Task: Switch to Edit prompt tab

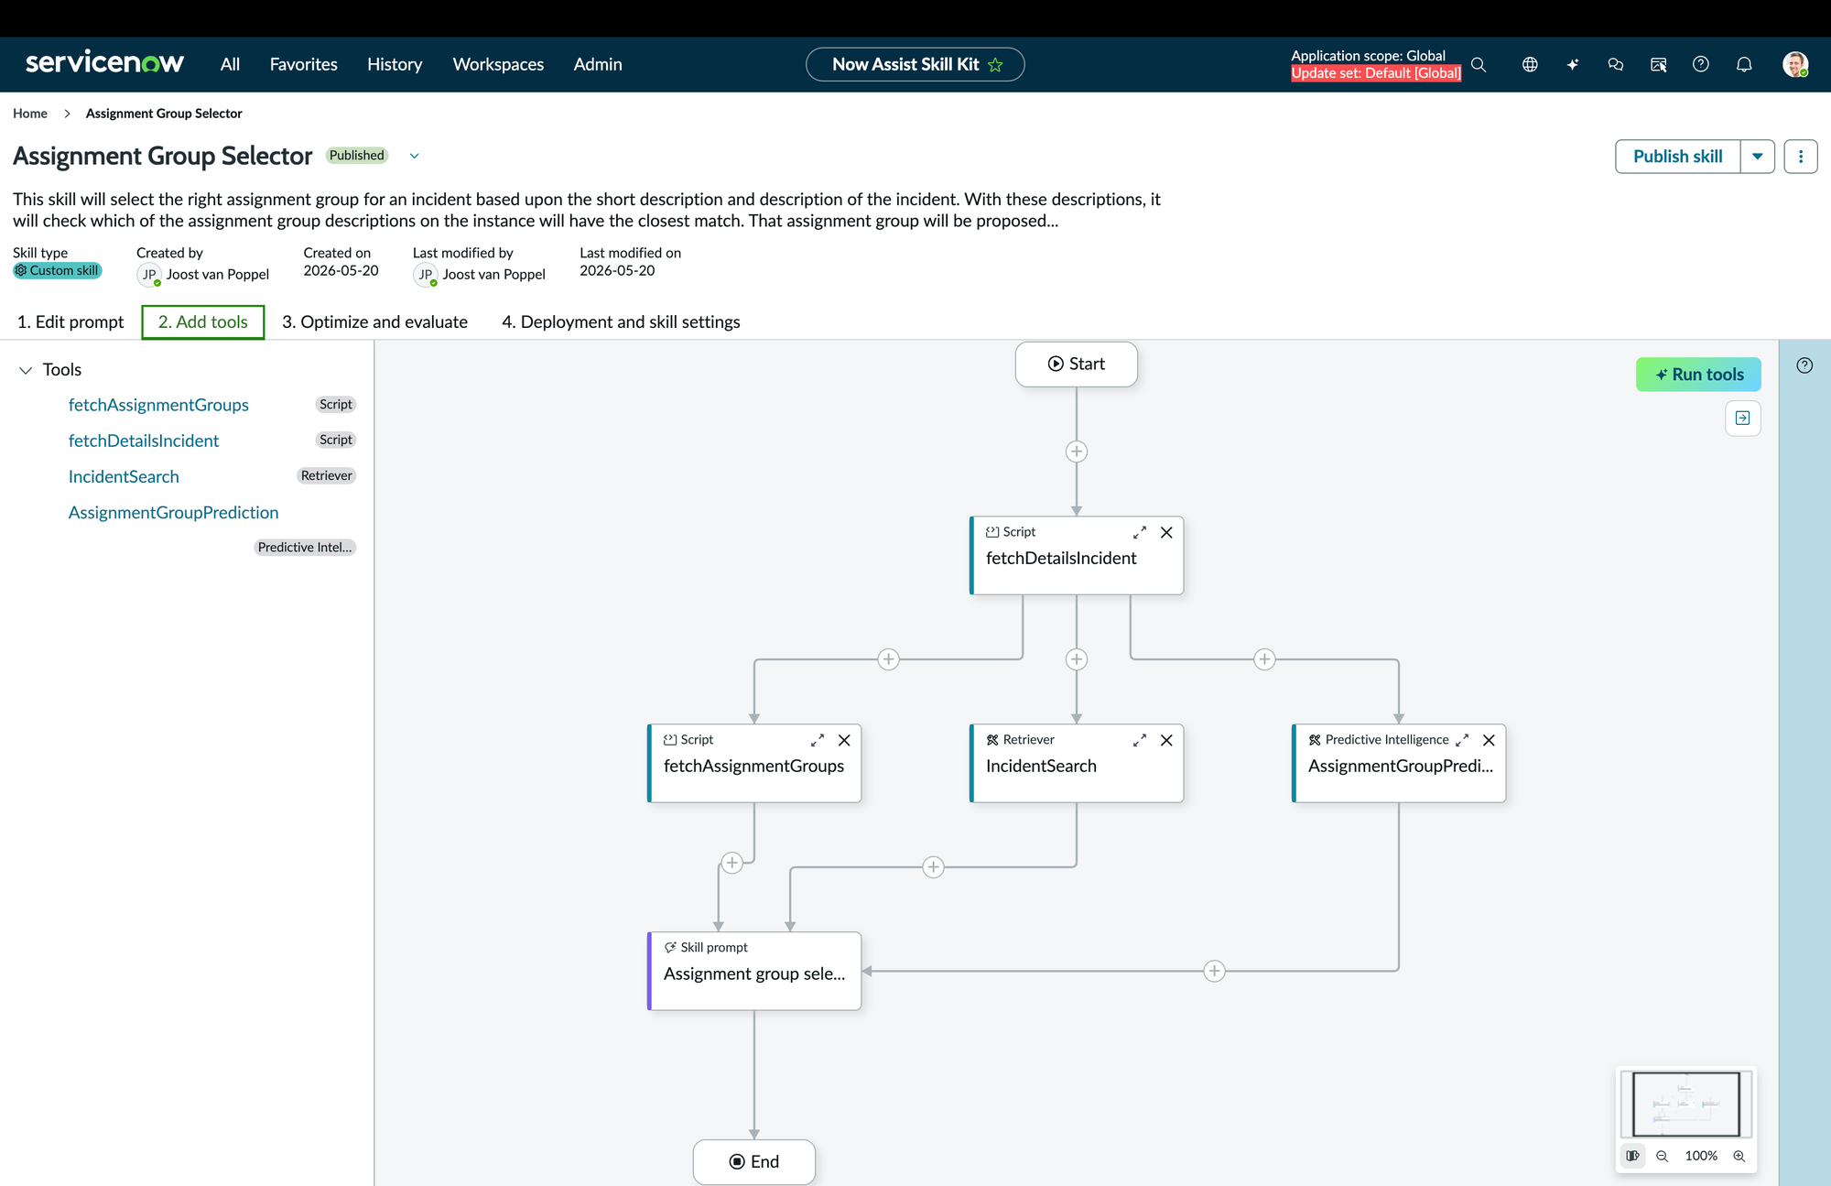Action: point(70,322)
